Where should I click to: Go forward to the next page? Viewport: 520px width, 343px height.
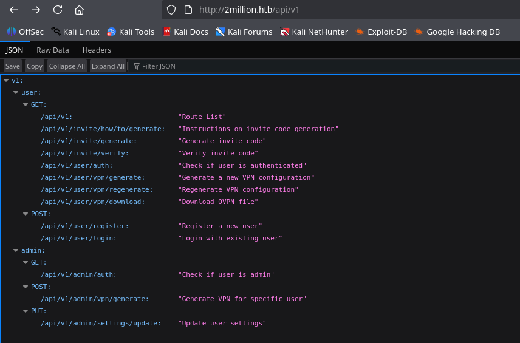36,10
